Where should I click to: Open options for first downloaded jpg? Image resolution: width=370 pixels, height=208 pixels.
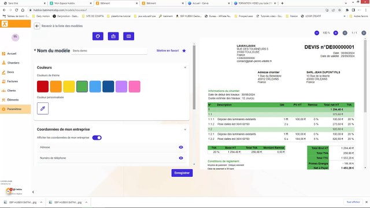pos(41,202)
